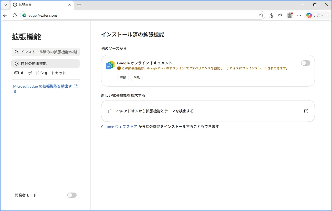
Task: Open Edge アドオンから拡張機能とテーマを検出する row
Action: coord(208,111)
